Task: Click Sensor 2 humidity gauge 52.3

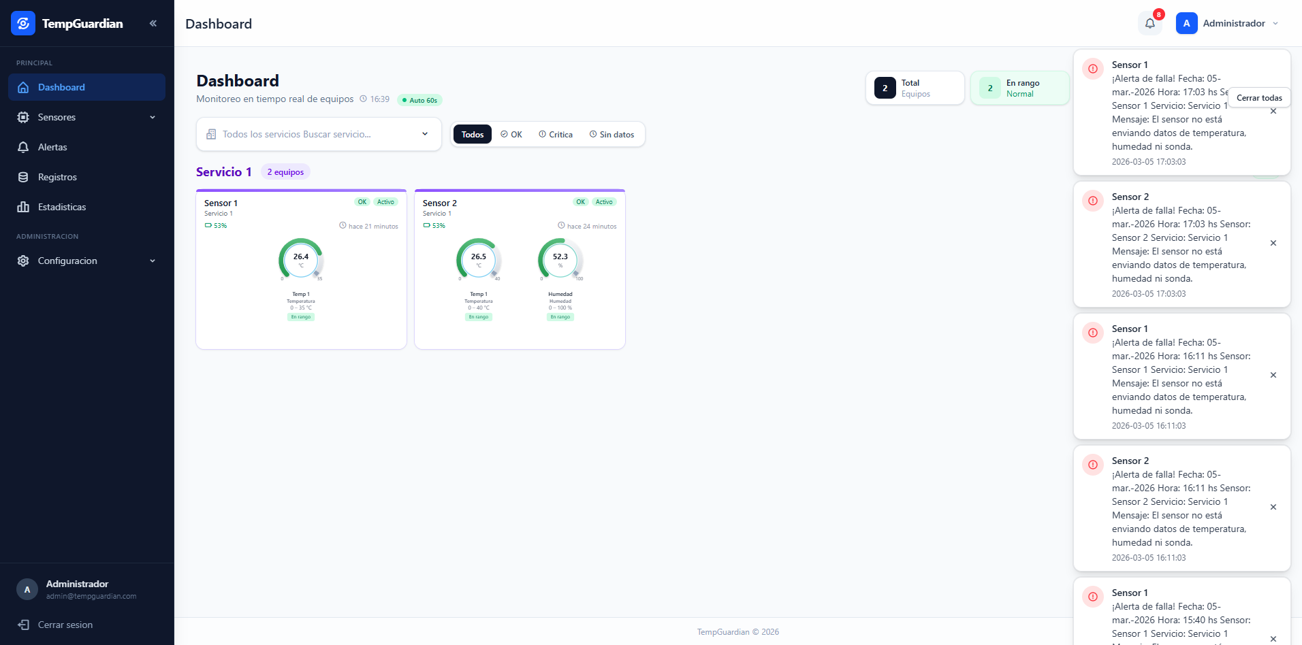Action: [560, 259]
